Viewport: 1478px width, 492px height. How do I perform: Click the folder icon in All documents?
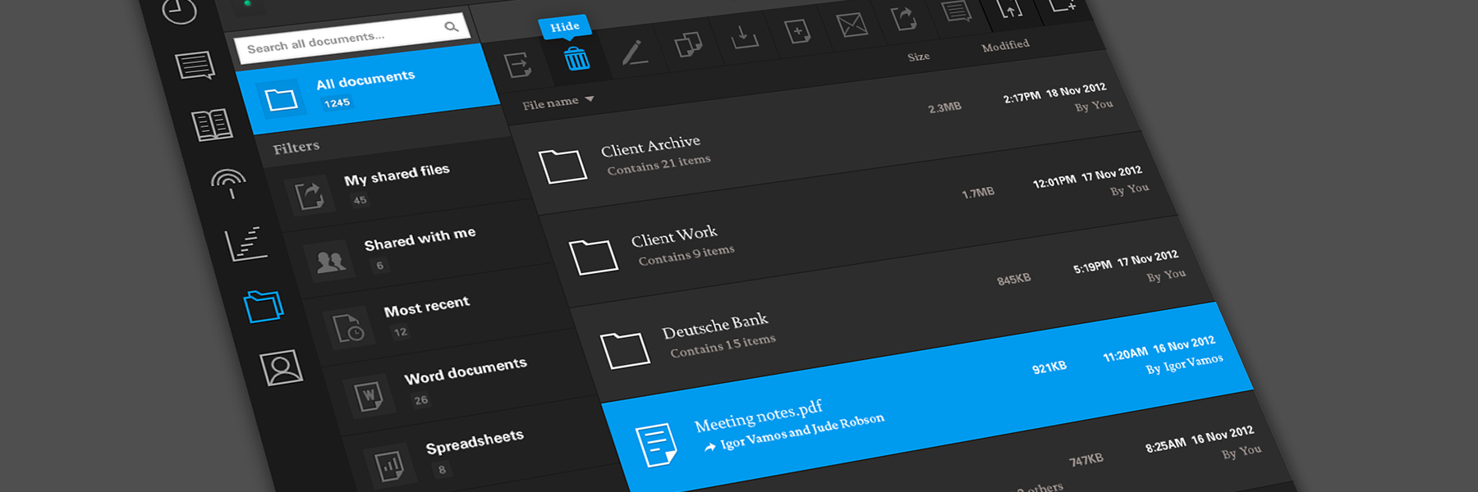click(282, 100)
